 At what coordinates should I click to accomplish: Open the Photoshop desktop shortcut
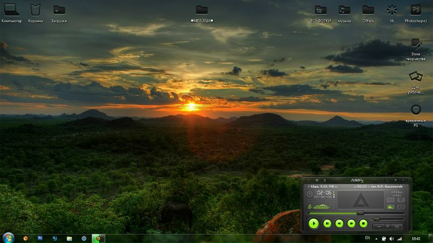pos(415,10)
